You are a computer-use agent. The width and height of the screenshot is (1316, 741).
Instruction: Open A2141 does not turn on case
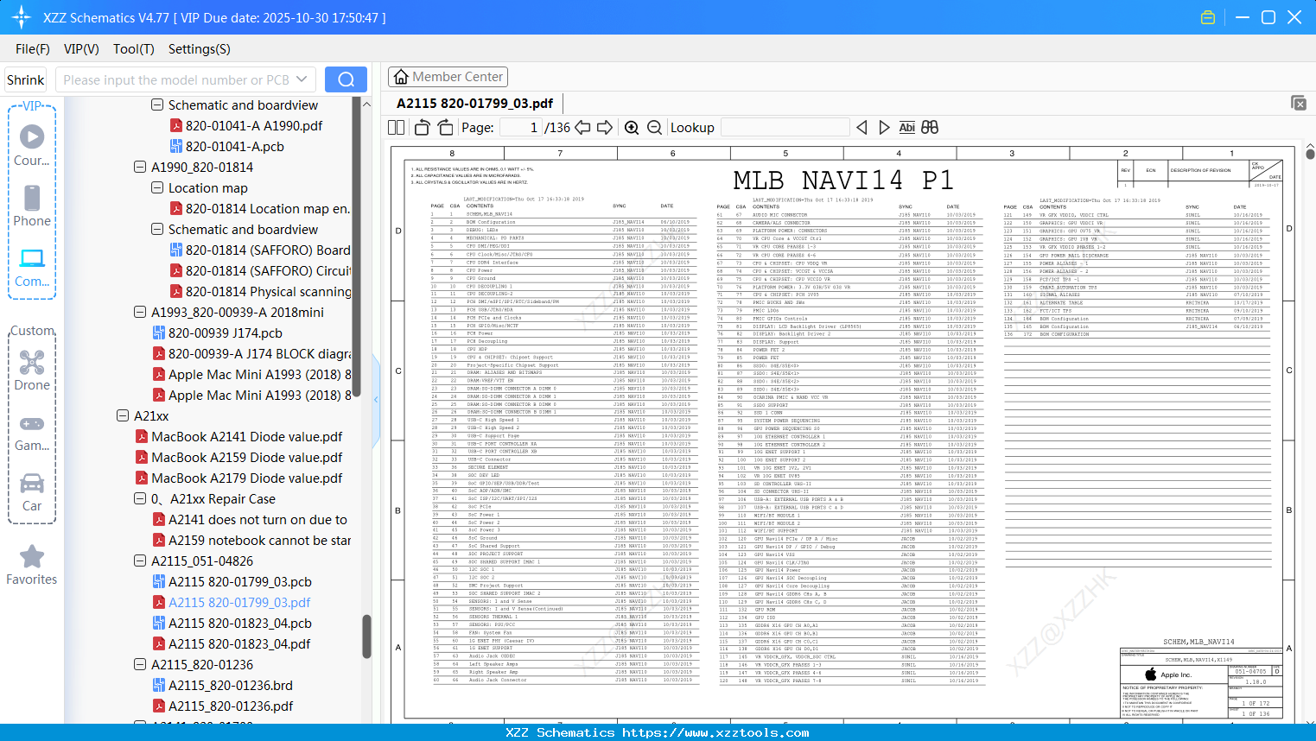click(250, 520)
